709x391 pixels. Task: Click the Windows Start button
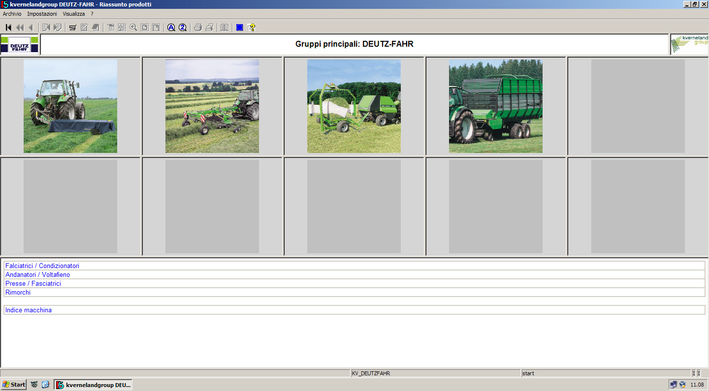[14, 385]
